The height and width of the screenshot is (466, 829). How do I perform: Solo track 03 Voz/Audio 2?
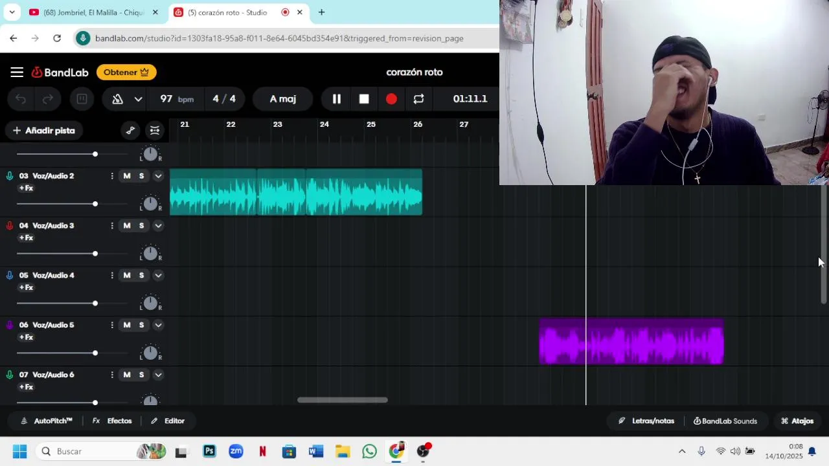click(141, 176)
